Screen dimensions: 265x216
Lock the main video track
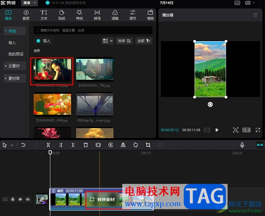[x=13, y=199]
